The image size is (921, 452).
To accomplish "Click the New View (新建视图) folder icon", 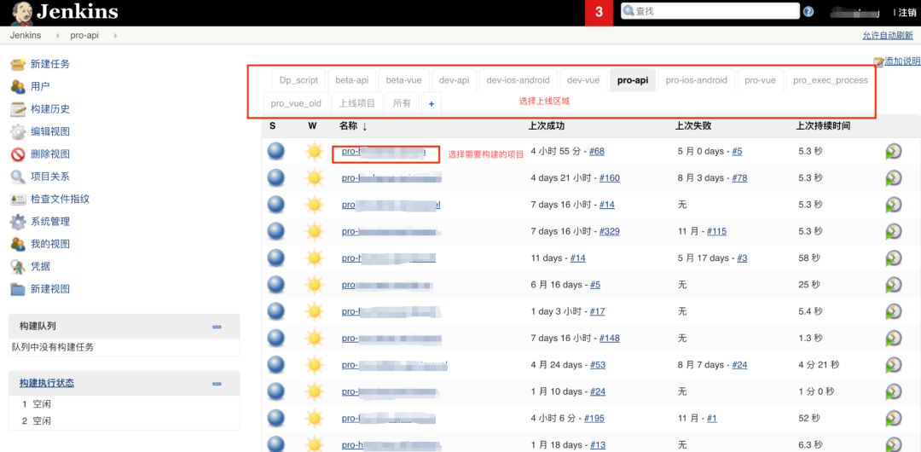I will click(18, 289).
